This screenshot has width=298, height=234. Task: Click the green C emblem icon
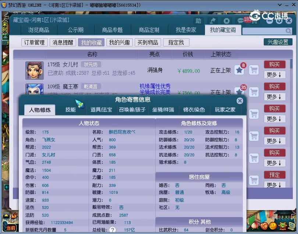coord(283,226)
